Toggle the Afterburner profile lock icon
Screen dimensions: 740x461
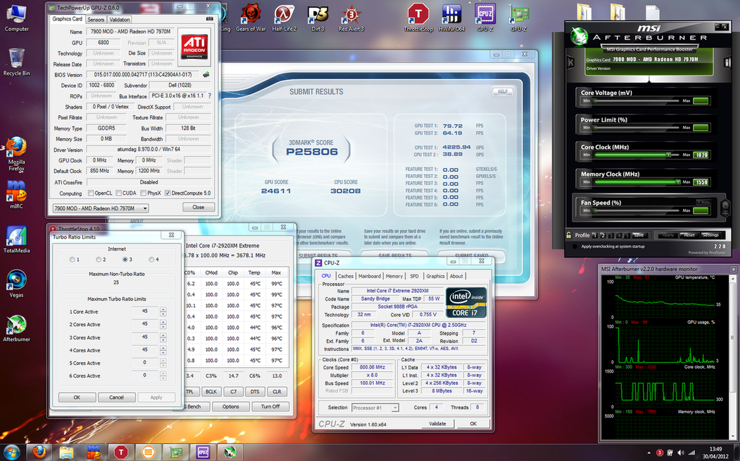pyautogui.click(x=569, y=234)
